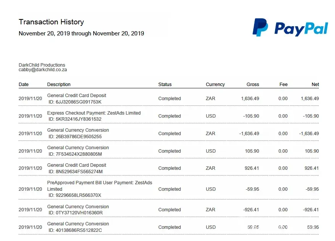
Task: Select transaction ID 6JJ32086SG091753K
Action: pos(75,102)
